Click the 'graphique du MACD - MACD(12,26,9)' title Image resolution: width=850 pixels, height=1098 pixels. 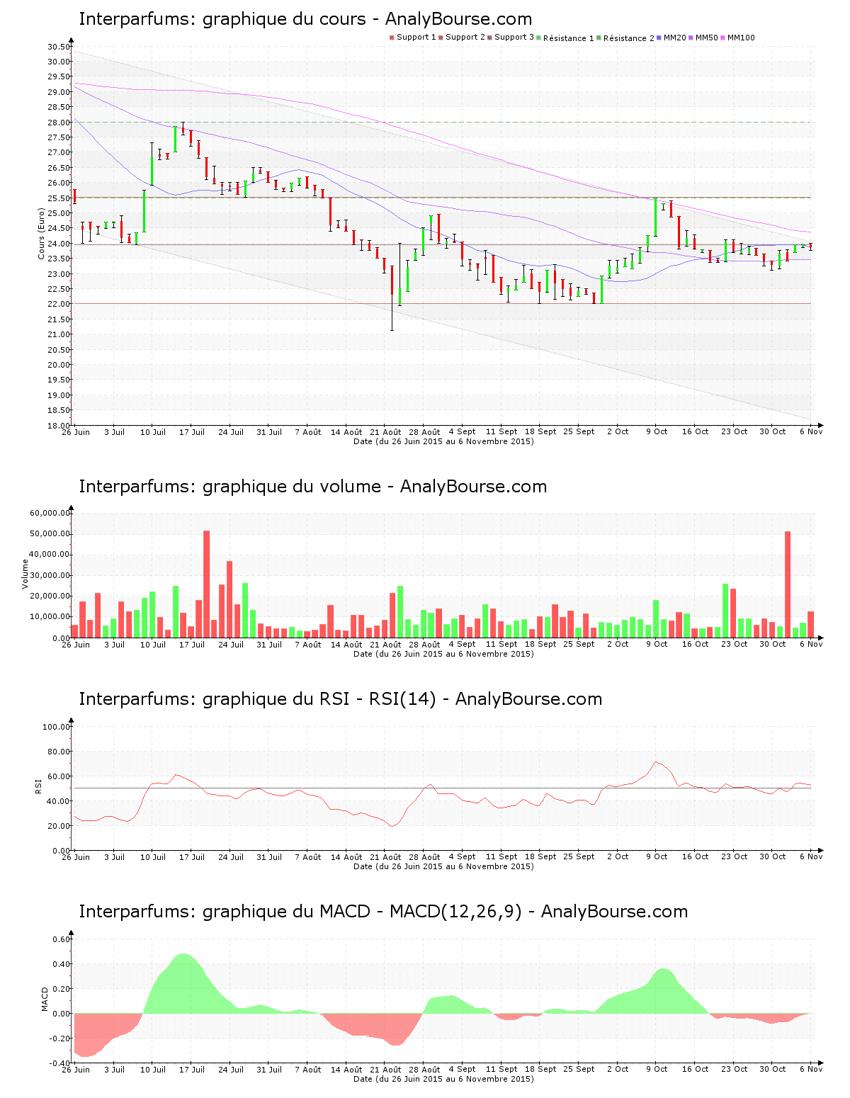(383, 912)
